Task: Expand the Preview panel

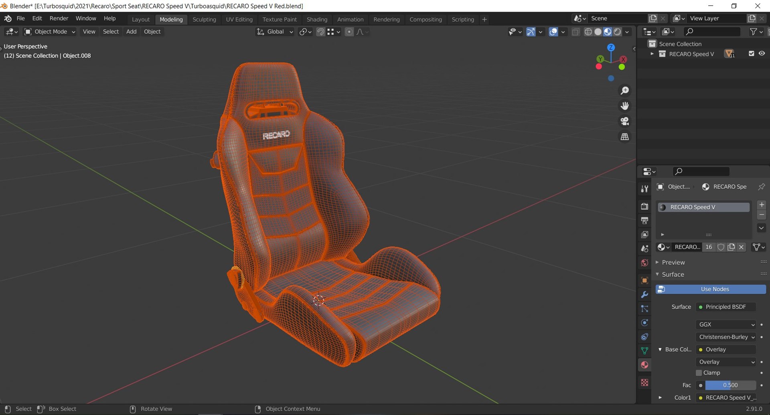Action: [x=673, y=262]
